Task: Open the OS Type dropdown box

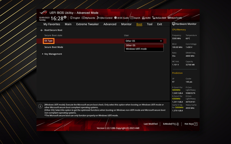Action: tap(144, 41)
